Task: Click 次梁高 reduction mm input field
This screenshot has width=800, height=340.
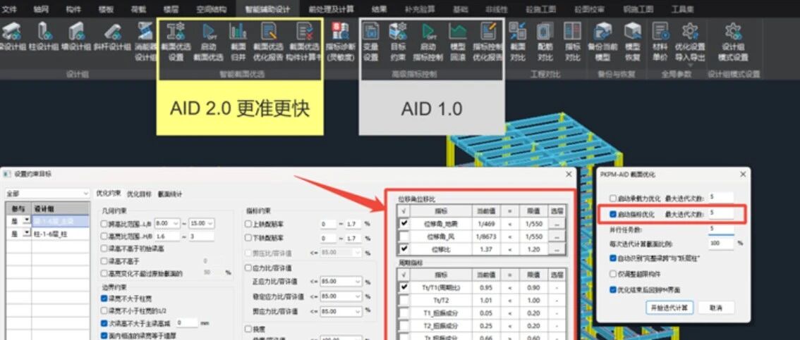Action: click(x=187, y=323)
